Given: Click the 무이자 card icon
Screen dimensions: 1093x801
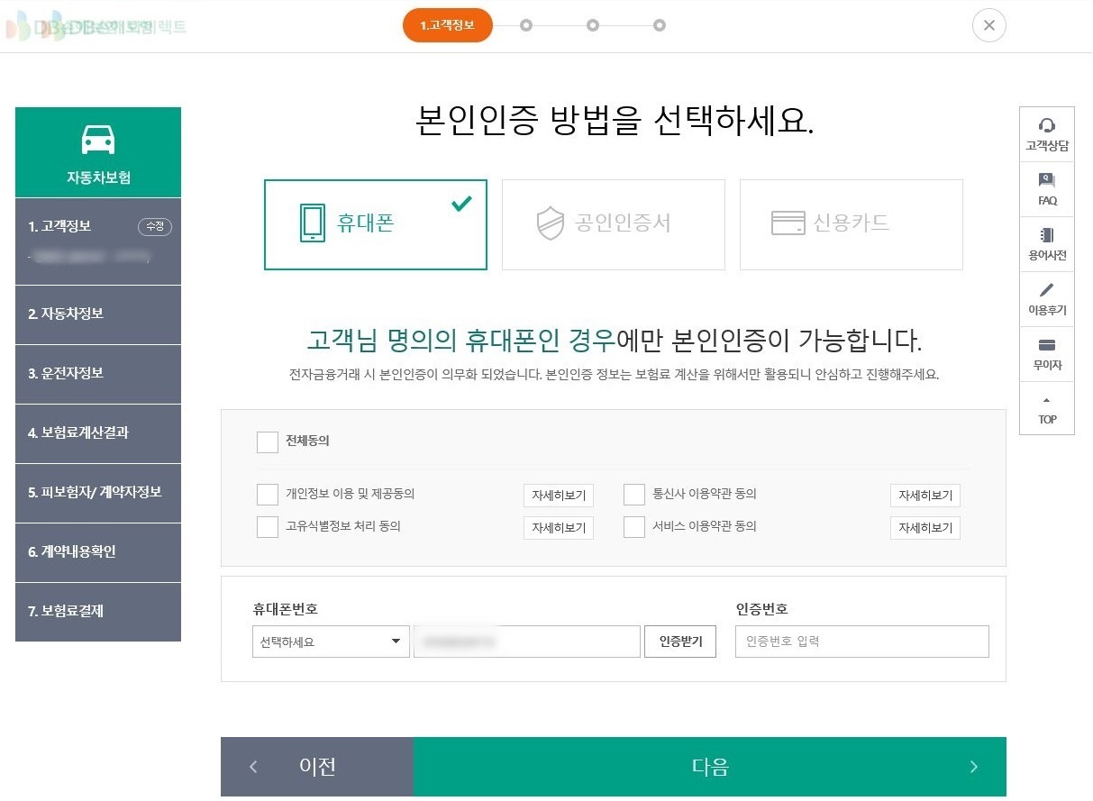Looking at the screenshot, I should coord(1047,345).
